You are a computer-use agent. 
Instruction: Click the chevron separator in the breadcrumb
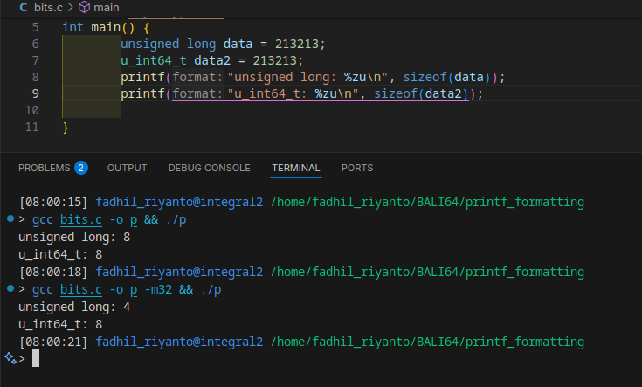(x=71, y=7)
